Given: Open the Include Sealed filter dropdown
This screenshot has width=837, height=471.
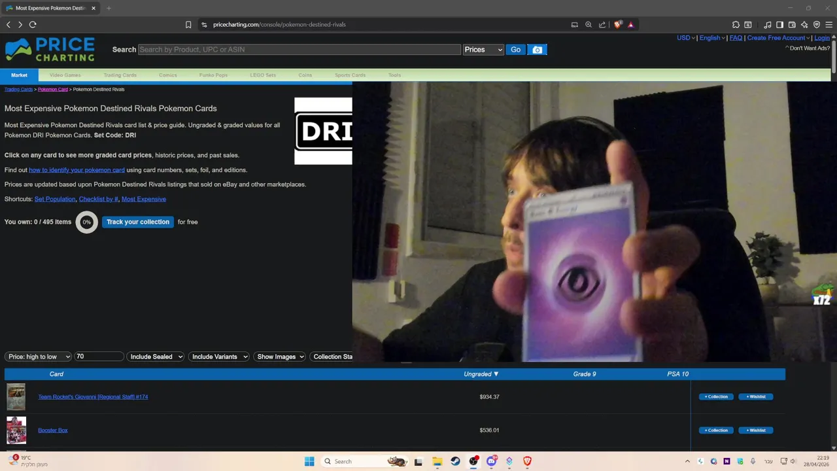Looking at the screenshot, I should (x=155, y=357).
